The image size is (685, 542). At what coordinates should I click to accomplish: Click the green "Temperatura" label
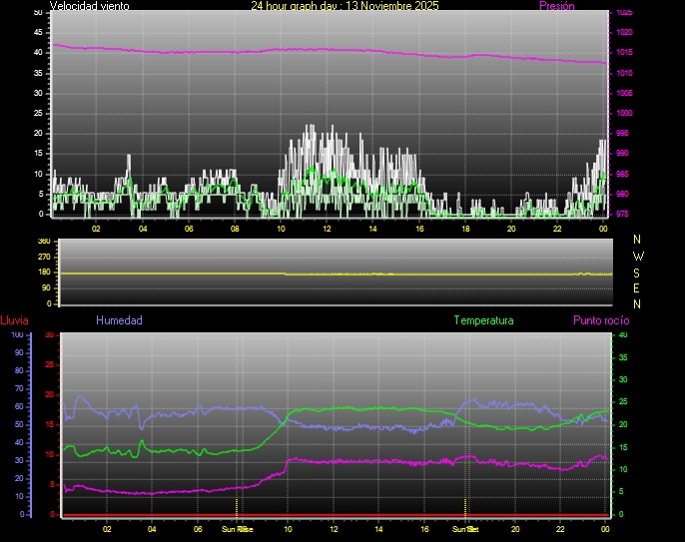(483, 320)
